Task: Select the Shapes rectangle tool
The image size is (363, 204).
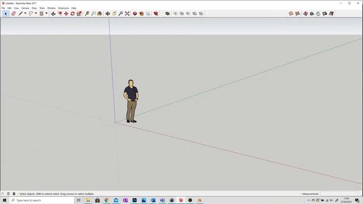Action: (41, 14)
